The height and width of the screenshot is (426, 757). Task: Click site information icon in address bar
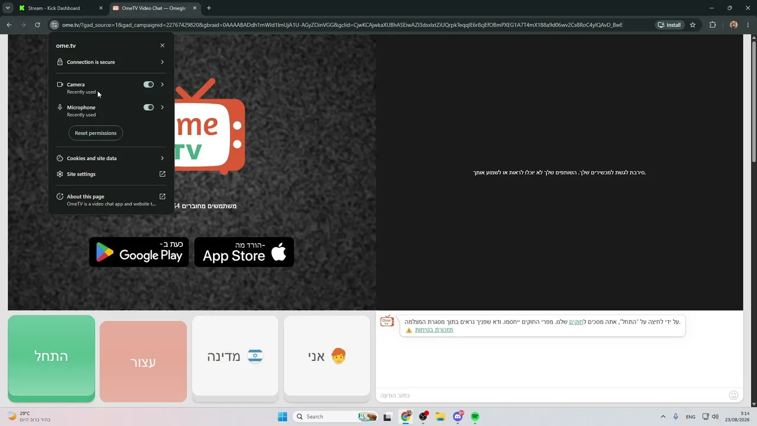click(54, 25)
